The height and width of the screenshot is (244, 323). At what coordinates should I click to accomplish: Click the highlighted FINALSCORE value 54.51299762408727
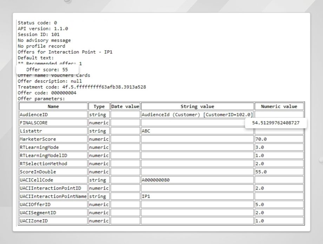coord(276,123)
